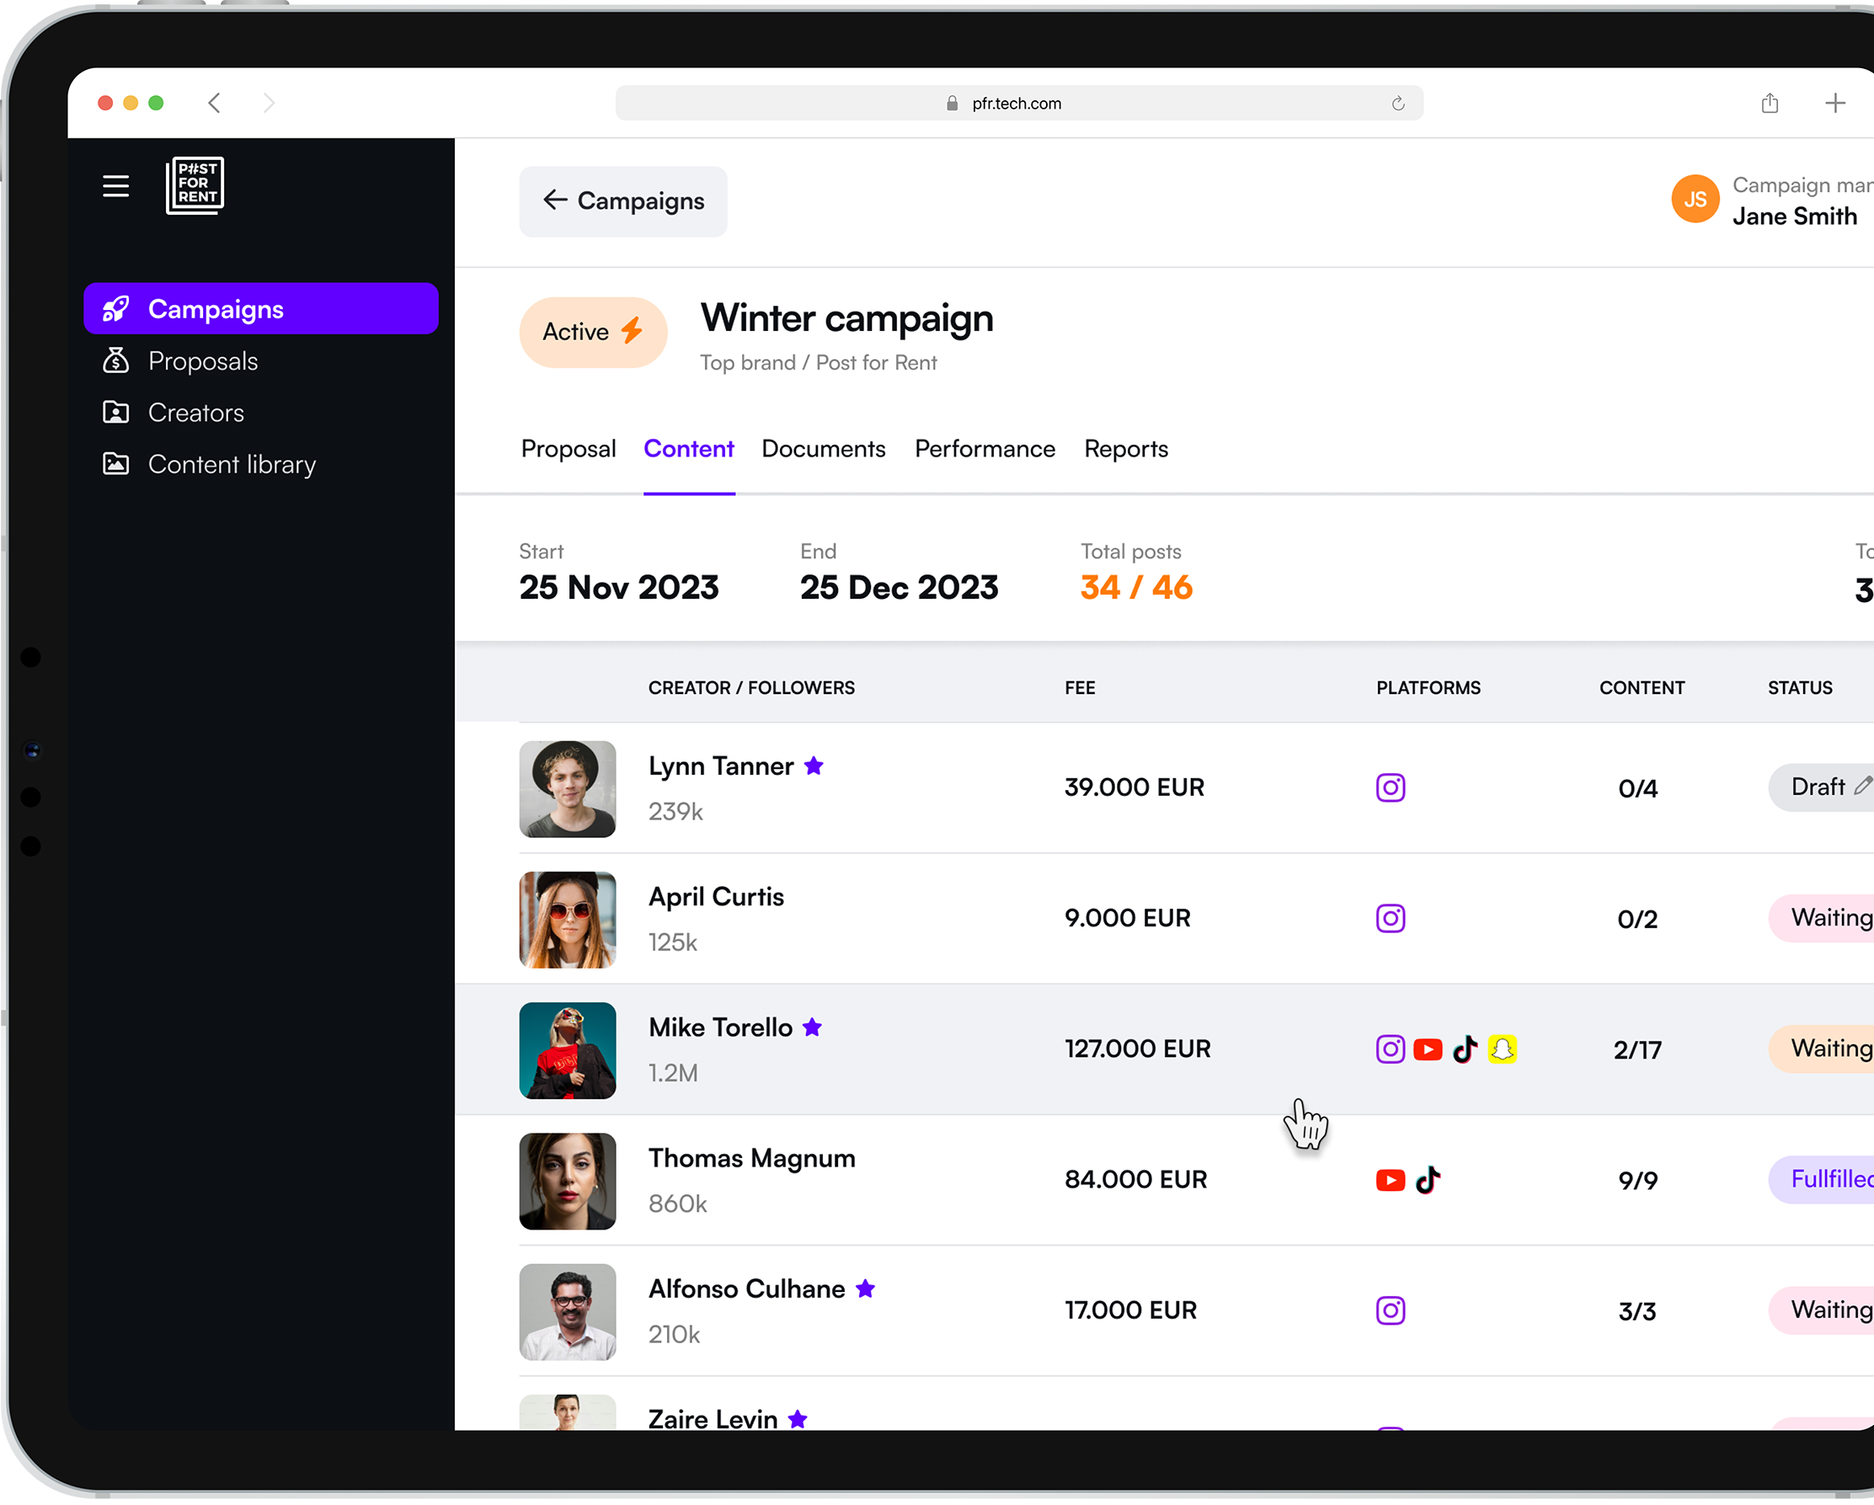Image resolution: width=1874 pixels, height=1505 pixels.
Task: Open Thomas Magnum creator name
Action: click(x=752, y=1158)
